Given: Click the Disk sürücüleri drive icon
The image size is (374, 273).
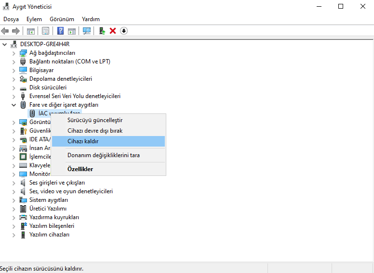Looking at the screenshot, I should (23, 88).
